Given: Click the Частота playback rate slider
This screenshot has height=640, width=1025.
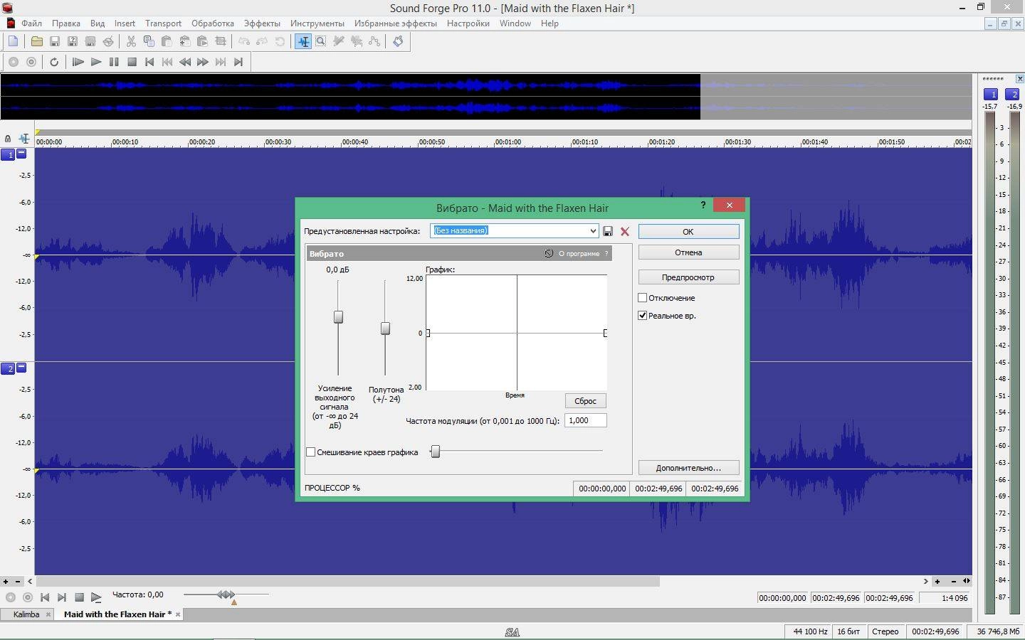Looking at the screenshot, I should 226,594.
